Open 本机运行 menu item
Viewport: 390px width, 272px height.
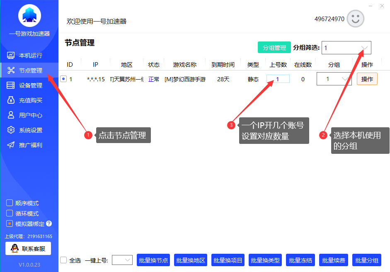coord(29,55)
